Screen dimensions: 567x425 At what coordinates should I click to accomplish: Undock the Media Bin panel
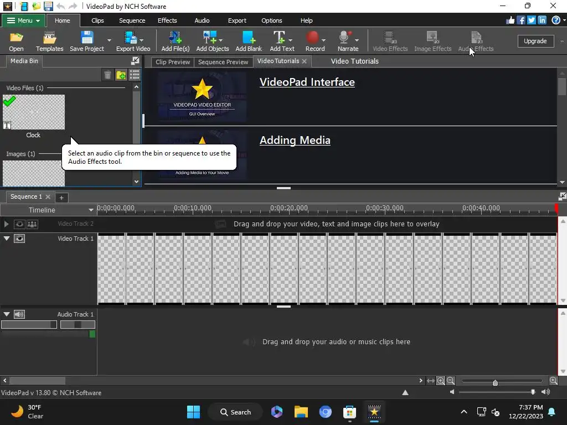point(135,61)
